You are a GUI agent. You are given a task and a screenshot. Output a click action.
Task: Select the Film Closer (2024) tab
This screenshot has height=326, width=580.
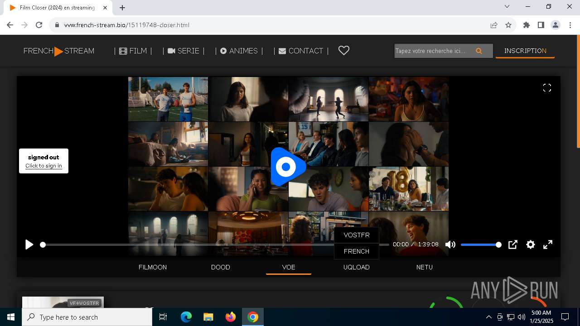(59, 8)
